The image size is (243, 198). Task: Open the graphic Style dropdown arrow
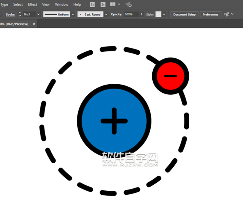(x=164, y=14)
